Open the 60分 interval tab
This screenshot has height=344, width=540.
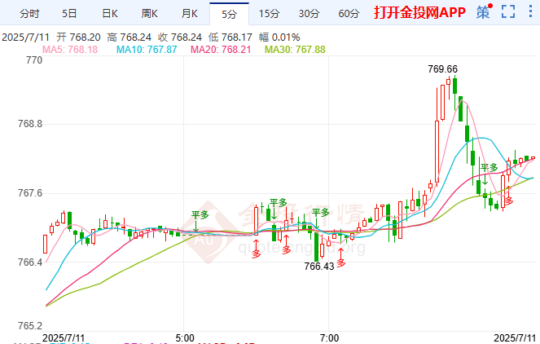349,14
